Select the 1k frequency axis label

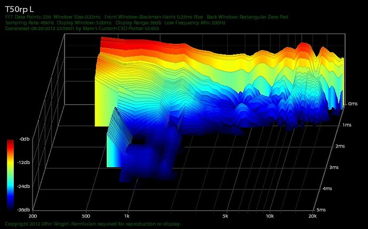(127, 217)
